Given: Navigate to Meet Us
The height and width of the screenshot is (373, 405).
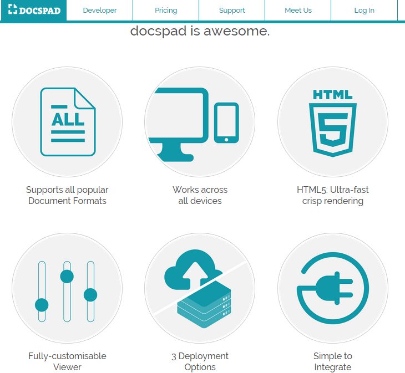Looking at the screenshot, I should [298, 11].
